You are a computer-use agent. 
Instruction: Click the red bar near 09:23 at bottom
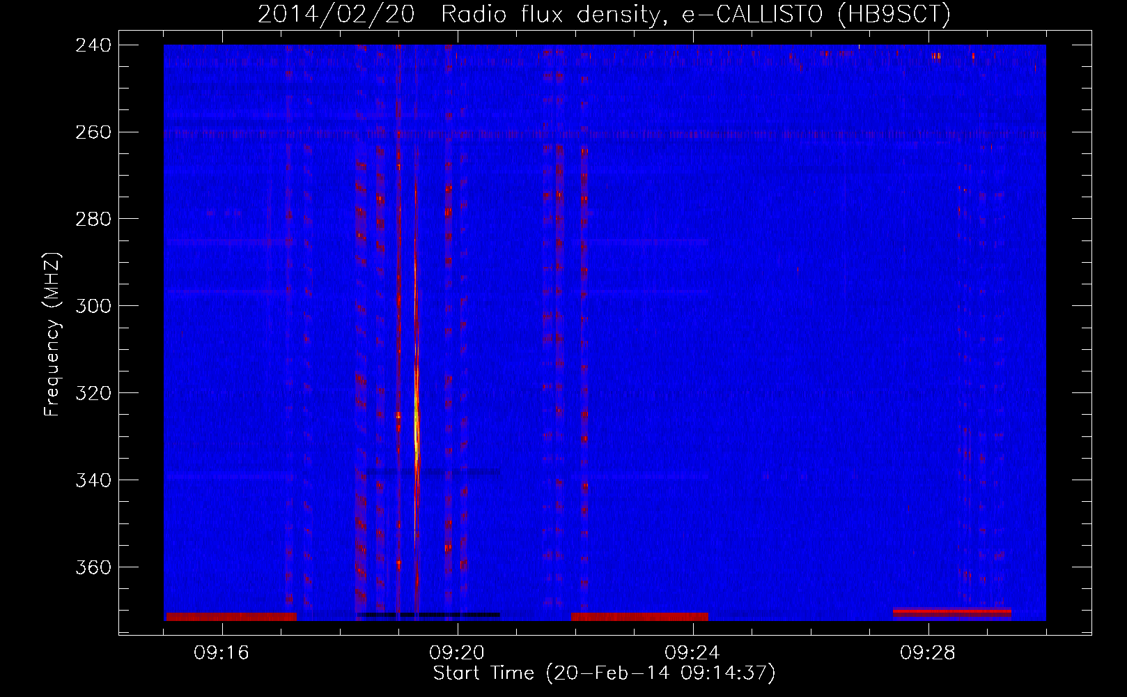[639, 617]
